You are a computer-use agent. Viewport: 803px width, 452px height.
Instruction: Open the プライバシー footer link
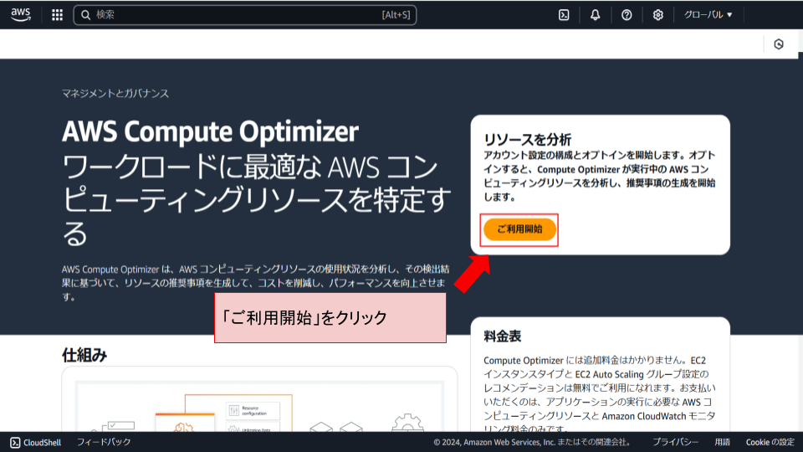(x=675, y=442)
